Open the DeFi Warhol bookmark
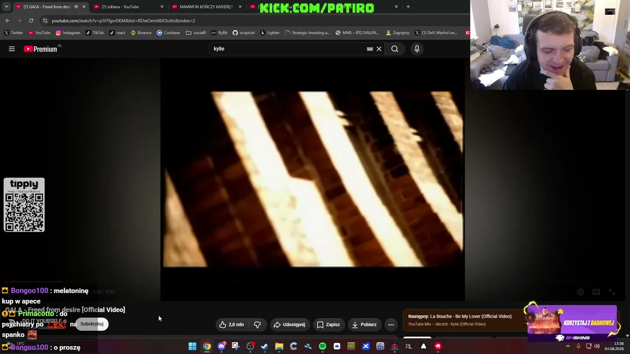Viewport: 630px width, 354px height. (436, 33)
